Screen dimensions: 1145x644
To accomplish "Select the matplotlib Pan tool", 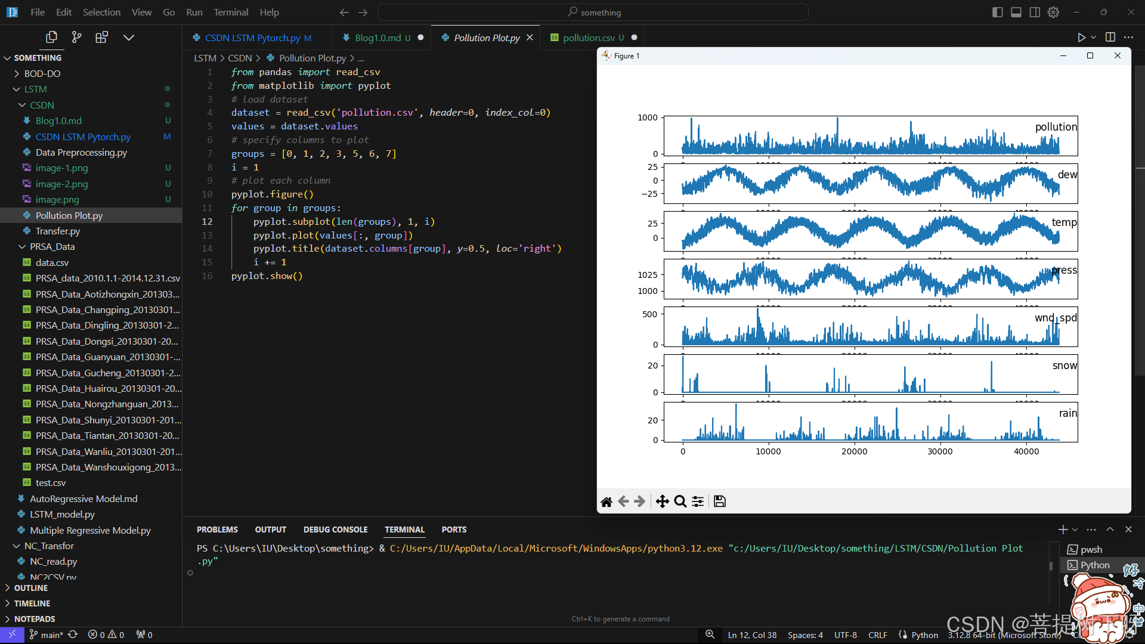I will pos(662,501).
